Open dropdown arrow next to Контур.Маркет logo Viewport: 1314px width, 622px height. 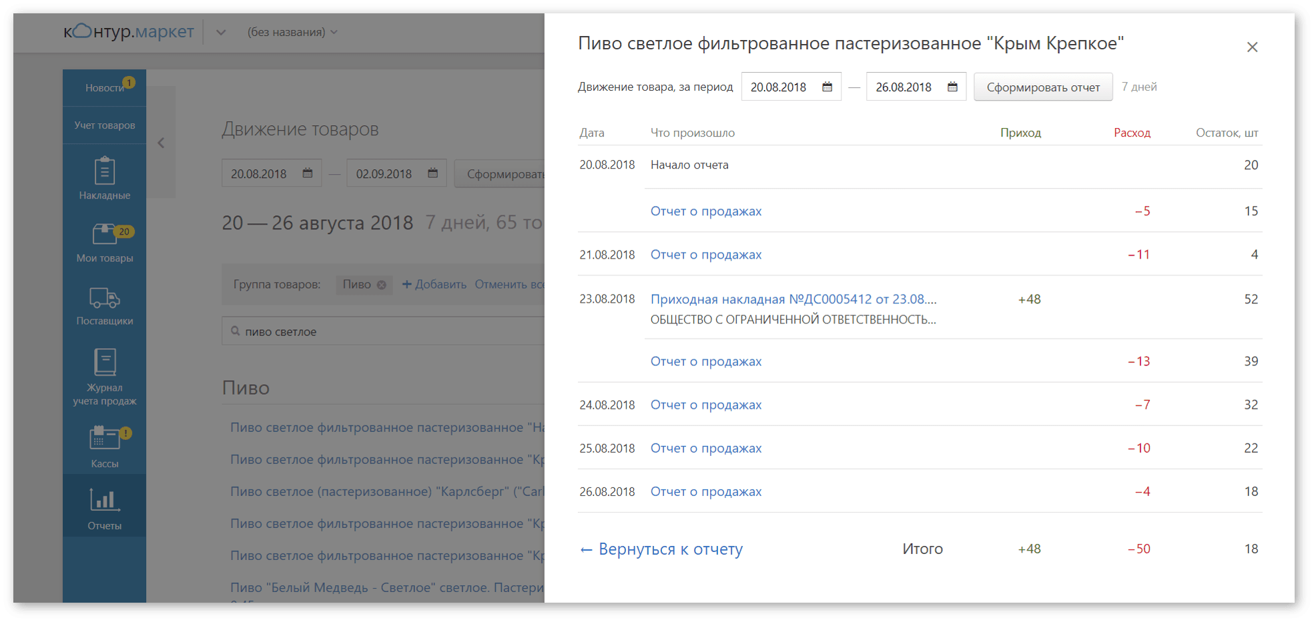pyautogui.click(x=221, y=32)
